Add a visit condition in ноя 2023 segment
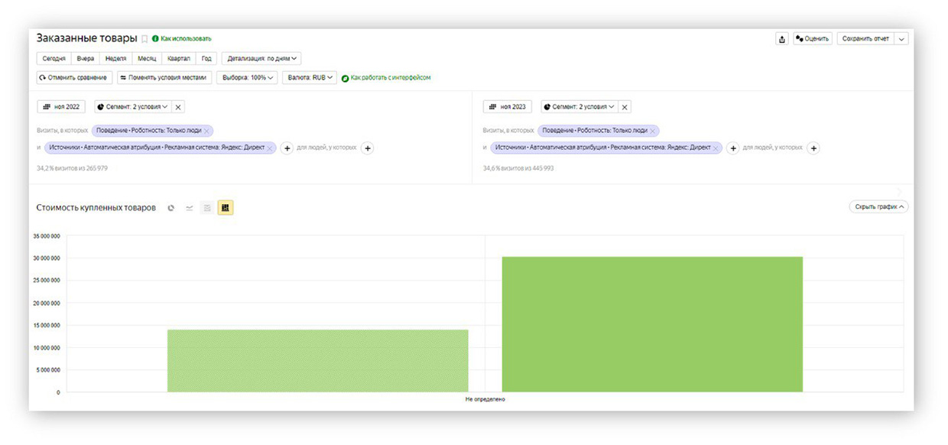 [732, 148]
